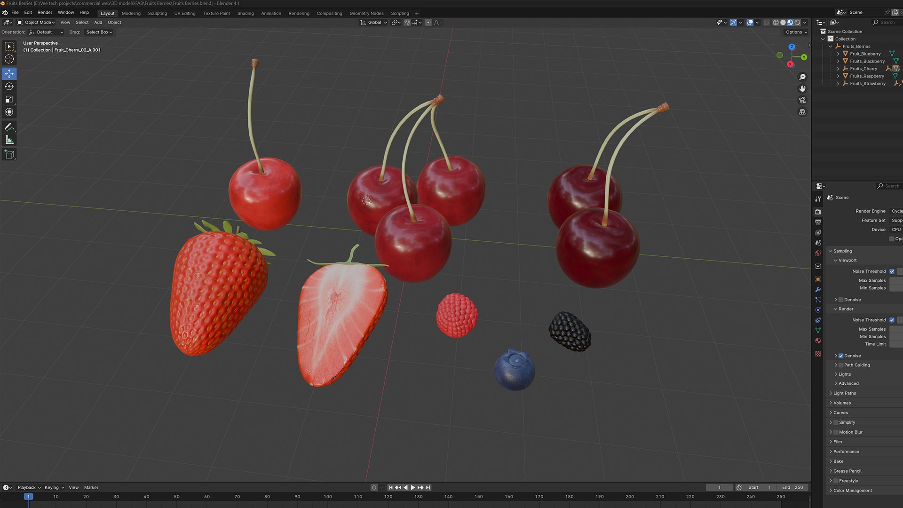Open the Object Mode dropdown
This screenshot has height=508, width=903.
[x=36, y=22]
